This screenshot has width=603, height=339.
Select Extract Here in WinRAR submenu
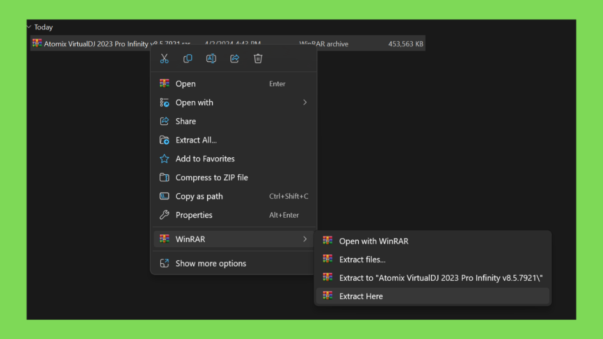pos(433,296)
